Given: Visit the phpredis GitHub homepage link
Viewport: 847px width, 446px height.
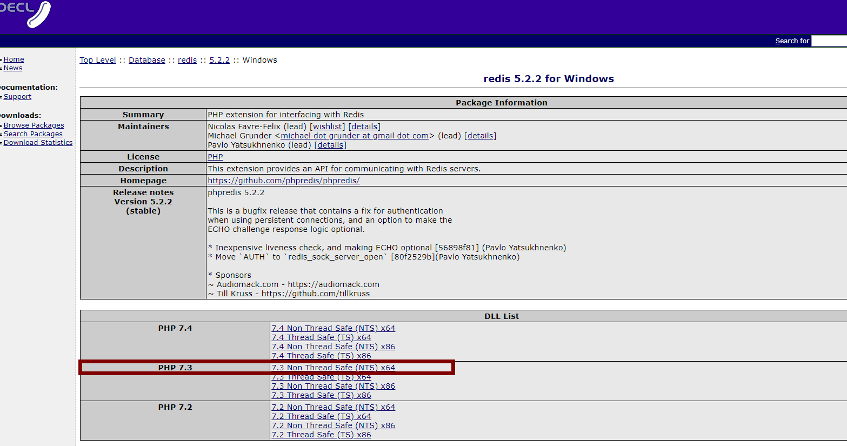Looking at the screenshot, I should pos(284,181).
